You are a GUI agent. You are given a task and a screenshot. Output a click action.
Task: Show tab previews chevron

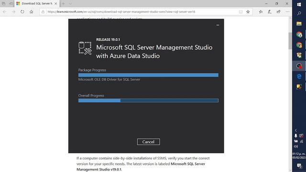[x=70, y=3]
